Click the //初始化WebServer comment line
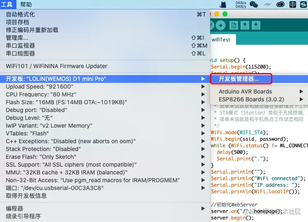Screen dimensions: 308x222 coord(234,205)
